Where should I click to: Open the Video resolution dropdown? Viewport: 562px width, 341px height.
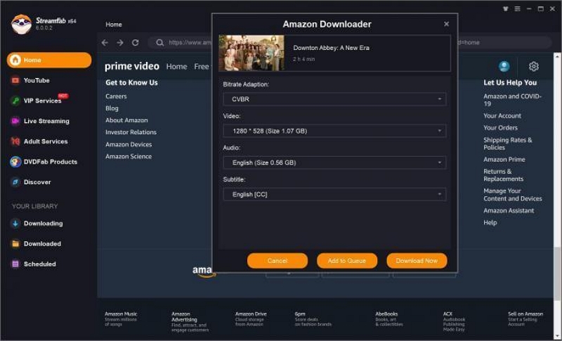[335, 131]
